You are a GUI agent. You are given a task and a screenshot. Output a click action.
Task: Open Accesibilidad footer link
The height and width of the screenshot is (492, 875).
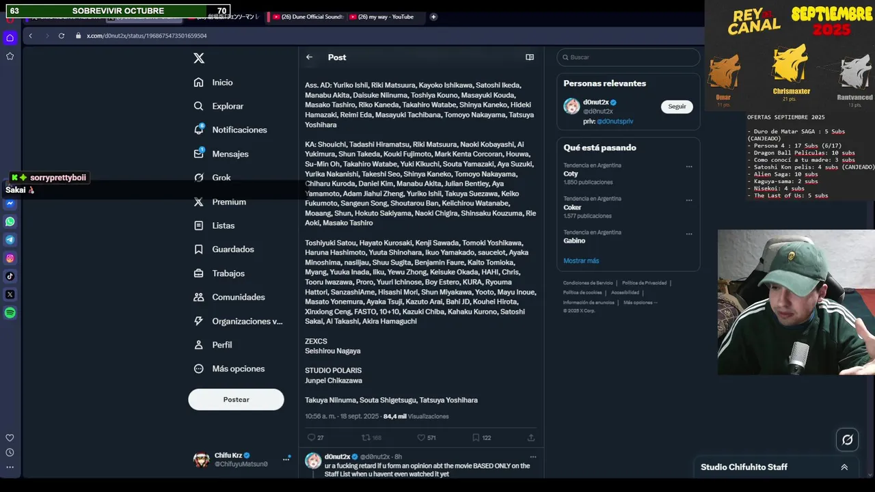(625, 292)
